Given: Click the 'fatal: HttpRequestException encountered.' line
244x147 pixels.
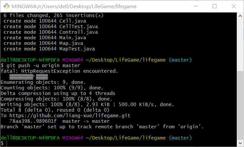Looking at the screenshot, I should 59,71.
